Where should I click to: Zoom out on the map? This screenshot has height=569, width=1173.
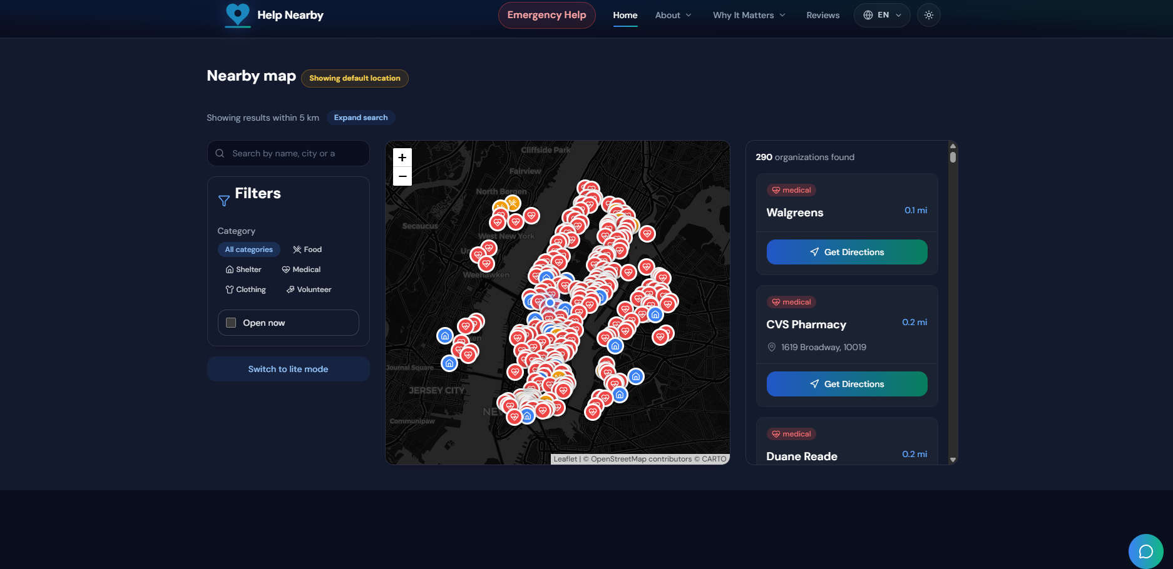(x=402, y=176)
